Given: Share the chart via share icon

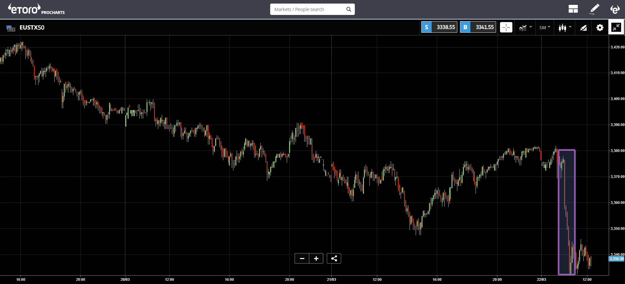Looking at the screenshot, I should pyautogui.click(x=334, y=258).
